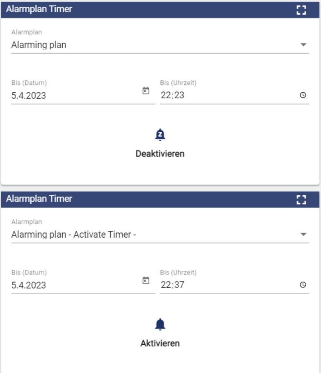Click the bell icon above Aktivieren
Image resolution: width=321 pixels, height=373 pixels.
(160, 325)
